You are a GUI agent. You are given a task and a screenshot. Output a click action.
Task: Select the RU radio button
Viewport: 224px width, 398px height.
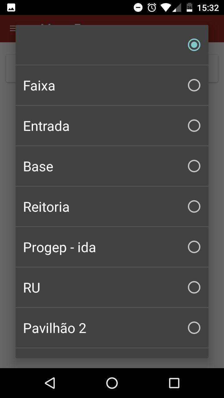point(194,287)
